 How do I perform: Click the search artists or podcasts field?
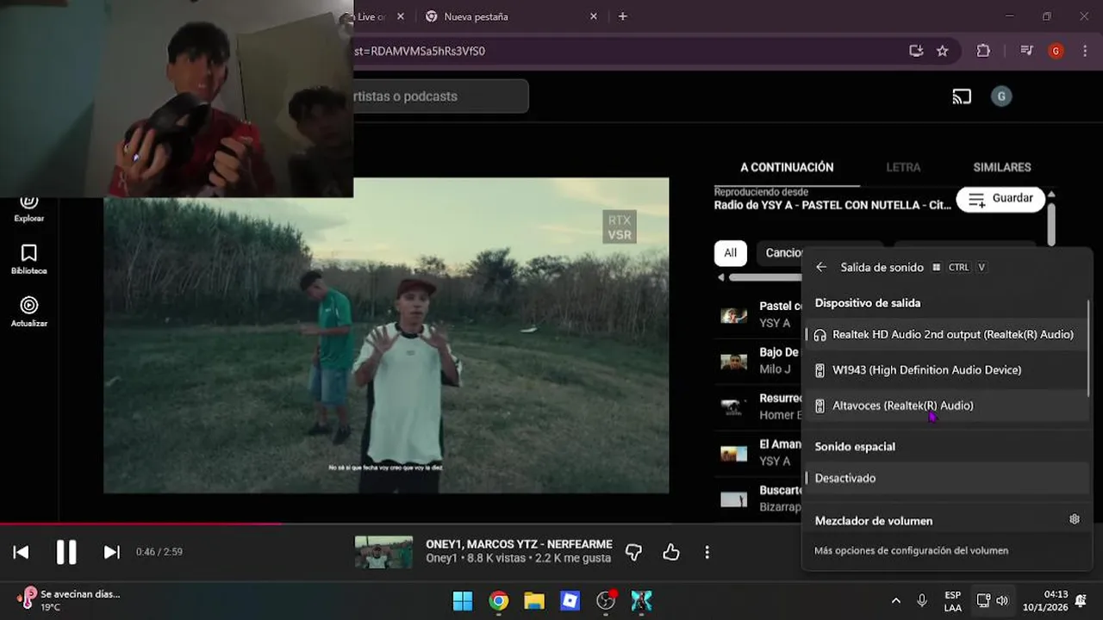440,96
